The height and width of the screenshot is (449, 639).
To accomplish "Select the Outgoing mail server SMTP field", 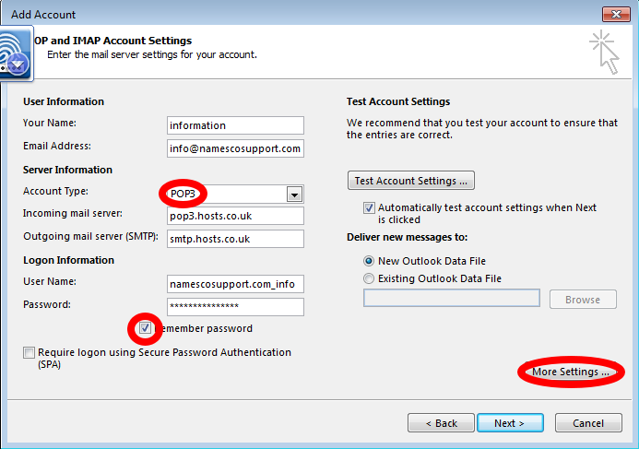I will 235,239.
